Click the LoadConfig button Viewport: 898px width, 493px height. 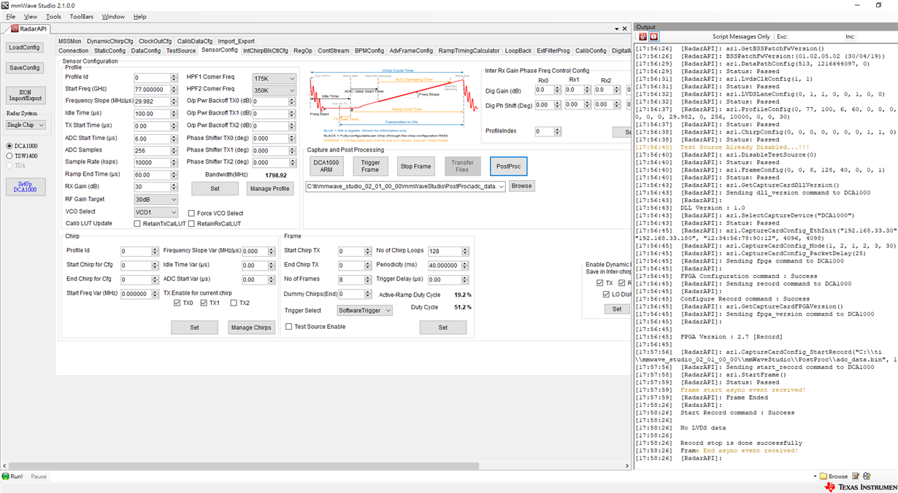25,47
